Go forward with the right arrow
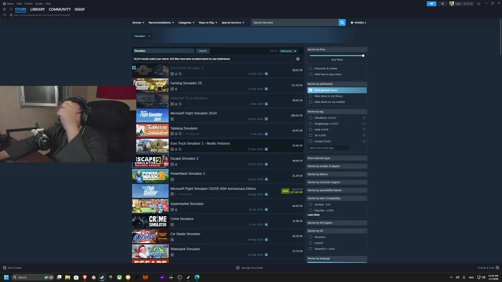Viewport: 502px width, 282px height. click(11, 9)
